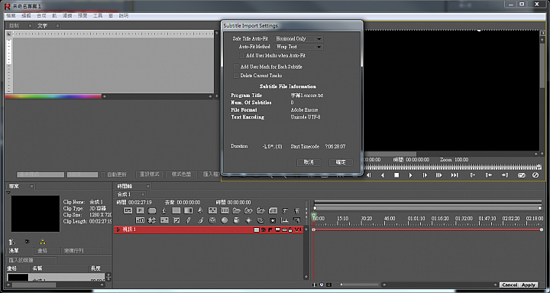Image resolution: width=550 pixels, height=293 pixels.
Task: Click the rounded rectangle icon in timeline toolbar
Action: pos(152,210)
